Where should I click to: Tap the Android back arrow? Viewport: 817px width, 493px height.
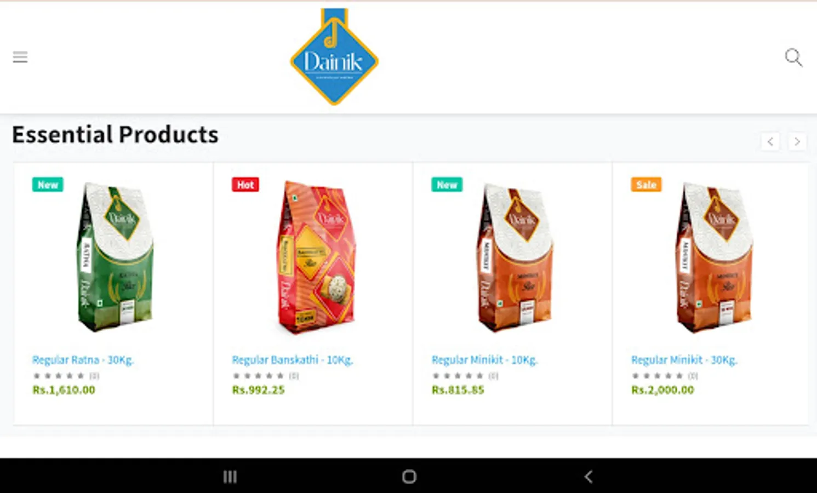point(589,477)
